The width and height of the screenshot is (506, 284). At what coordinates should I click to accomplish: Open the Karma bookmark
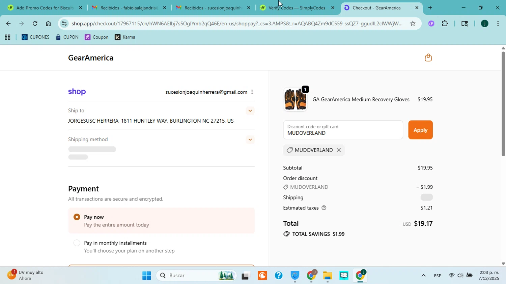pos(125,37)
